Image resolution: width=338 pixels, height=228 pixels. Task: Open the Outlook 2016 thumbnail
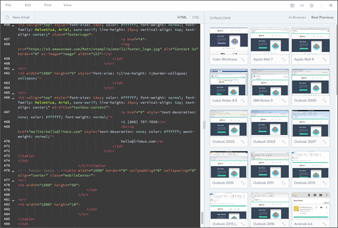coord(270,206)
